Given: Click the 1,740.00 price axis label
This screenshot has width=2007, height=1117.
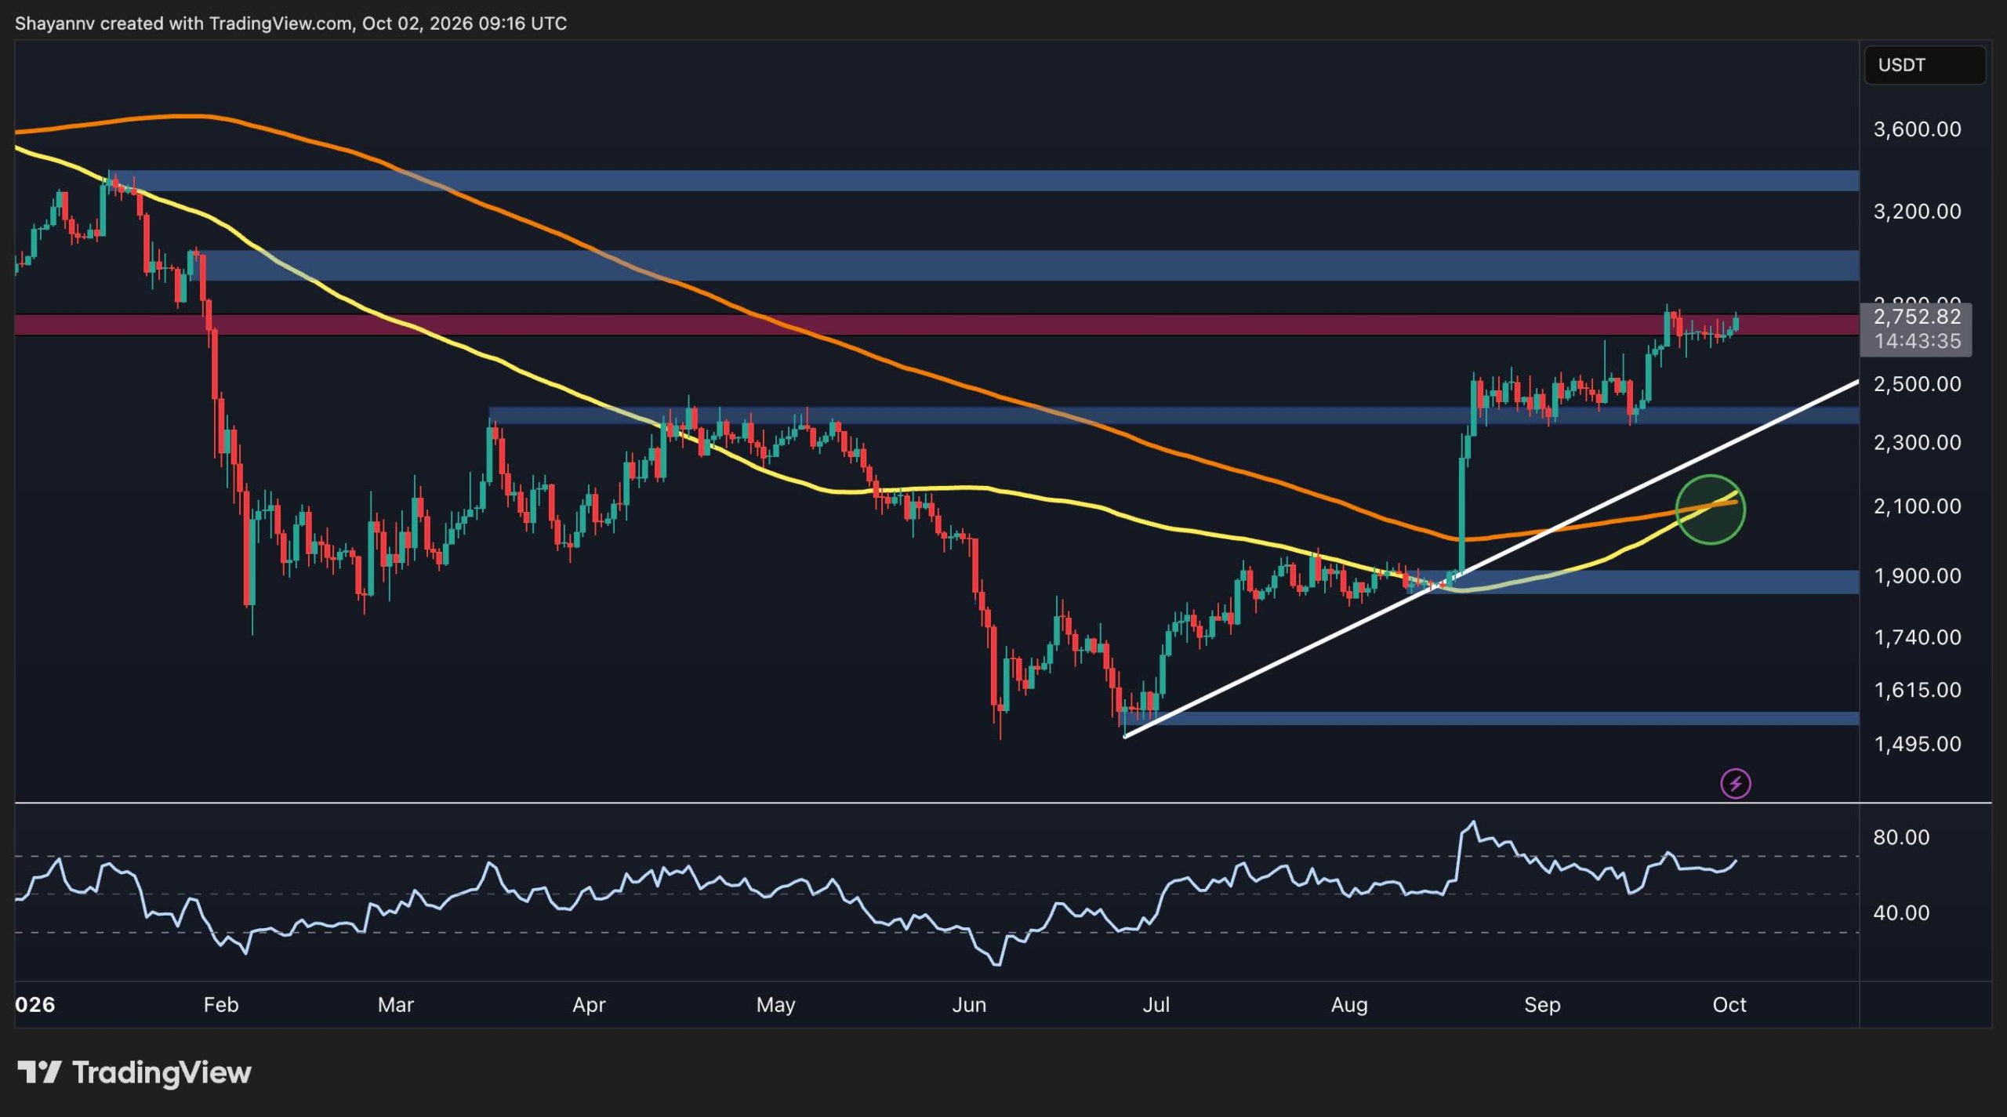Looking at the screenshot, I should [1916, 637].
